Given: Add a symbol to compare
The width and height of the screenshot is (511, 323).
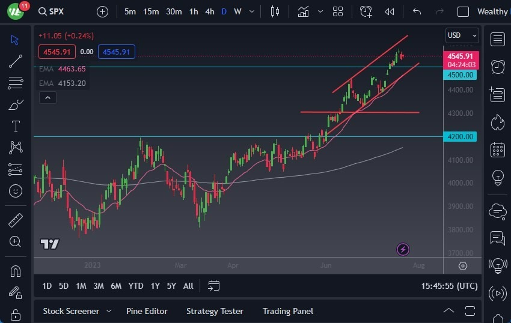Looking at the screenshot, I should (x=102, y=12).
